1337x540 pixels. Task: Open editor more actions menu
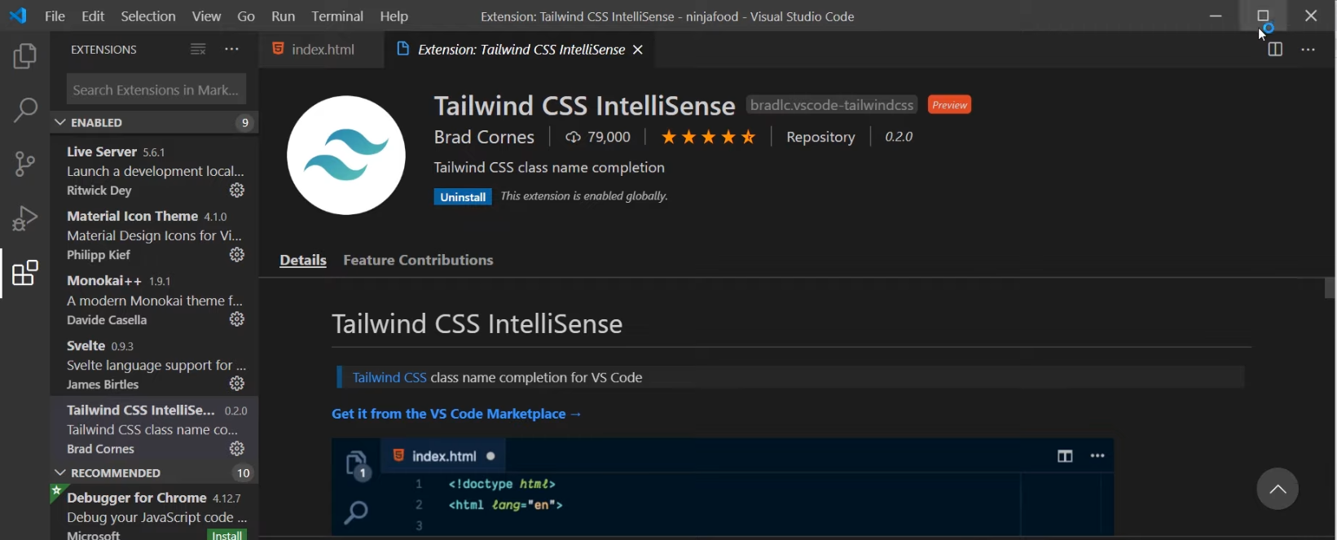coord(1308,50)
